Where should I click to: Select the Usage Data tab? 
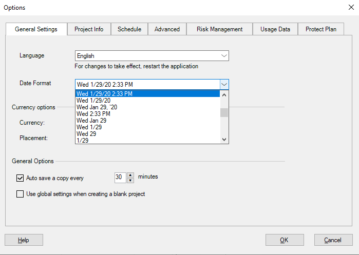pyautogui.click(x=275, y=29)
